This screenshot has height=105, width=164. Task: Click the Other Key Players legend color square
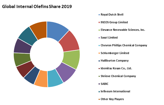point(99,99)
